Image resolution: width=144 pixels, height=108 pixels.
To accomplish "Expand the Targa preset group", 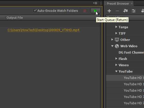I will pyautogui.click(x=116, y=27).
